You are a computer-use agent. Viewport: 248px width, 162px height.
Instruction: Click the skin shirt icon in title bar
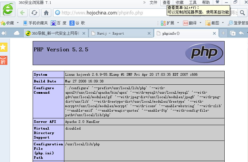(x=218, y=2)
